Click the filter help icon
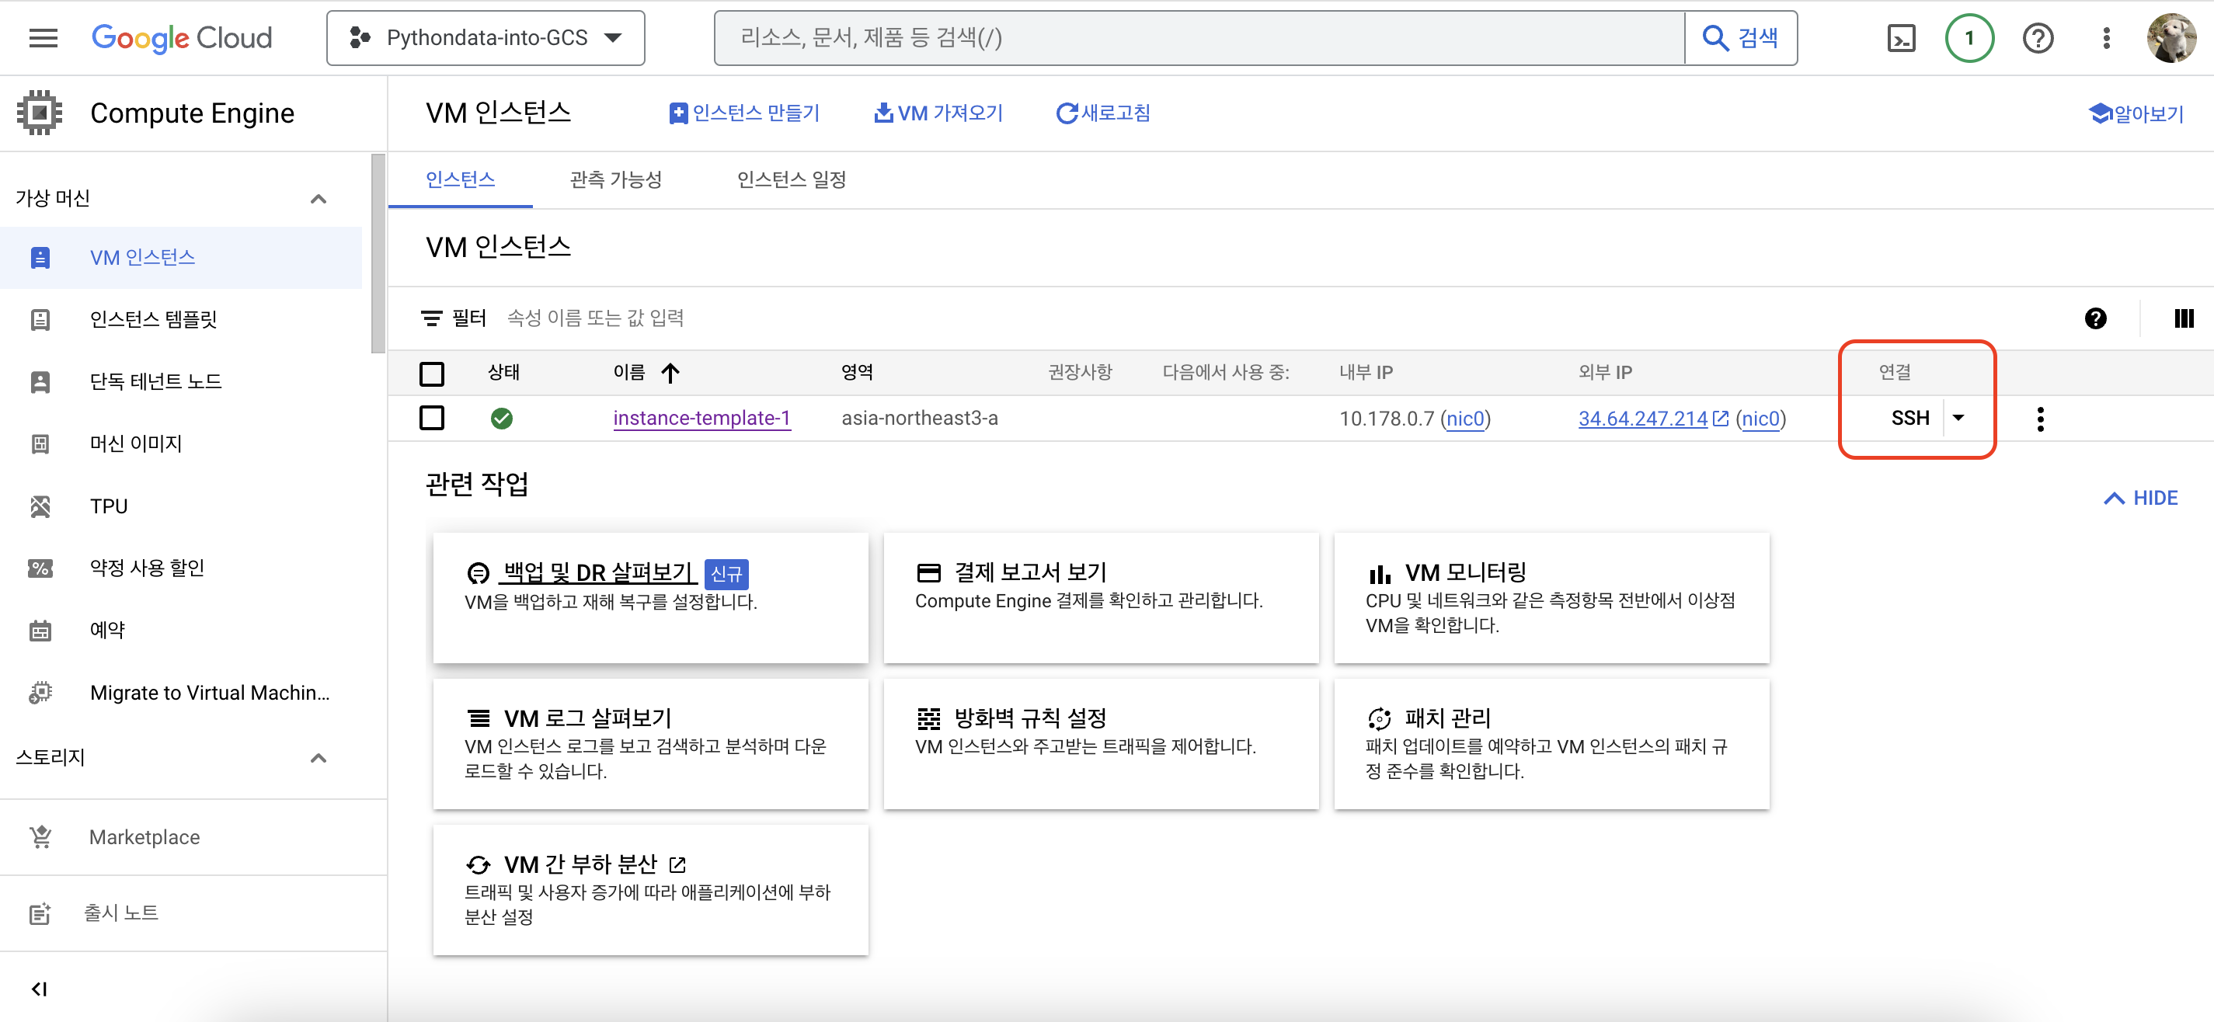 (x=2094, y=319)
